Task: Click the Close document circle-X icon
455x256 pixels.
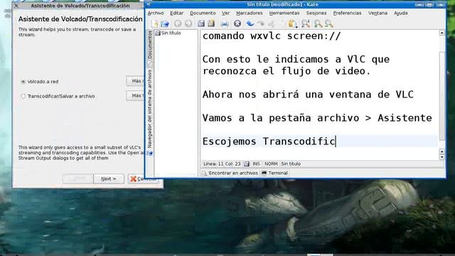Action: pos(237,23)
